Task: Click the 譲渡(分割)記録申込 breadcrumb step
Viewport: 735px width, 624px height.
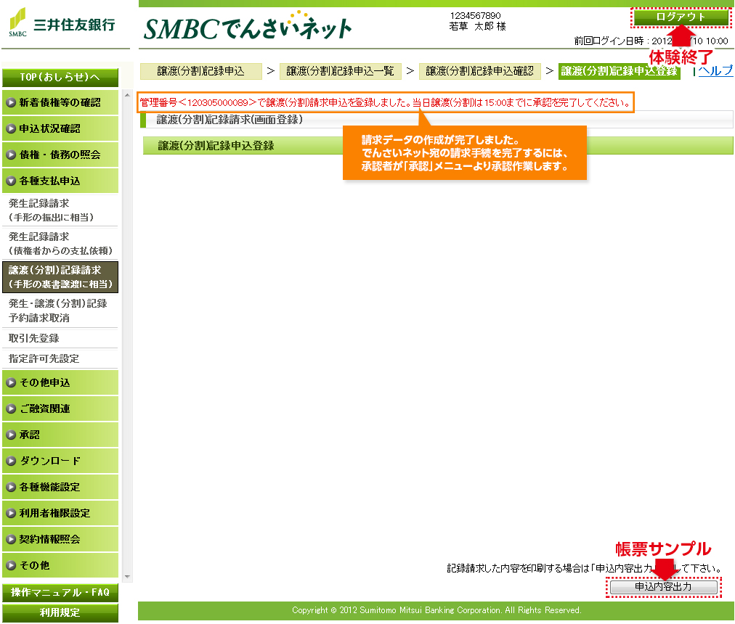Action: coord(200,71)
